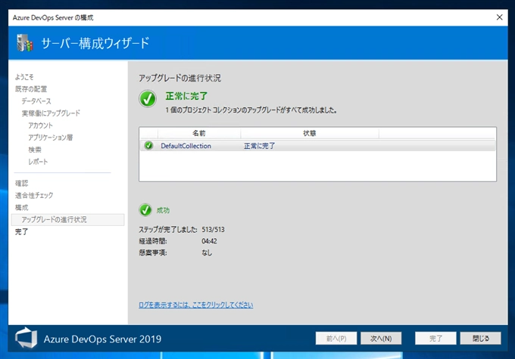Click the 04:42 elapsed time value
Viewport: 515px width, 359px height.
click(209, 241)
